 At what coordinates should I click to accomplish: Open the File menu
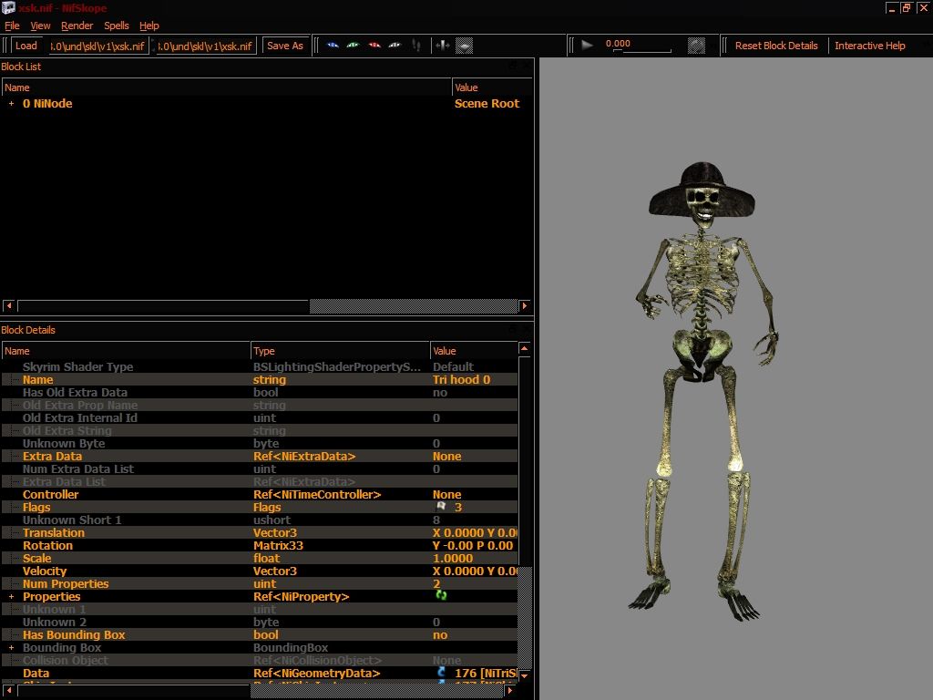(12, 26)
